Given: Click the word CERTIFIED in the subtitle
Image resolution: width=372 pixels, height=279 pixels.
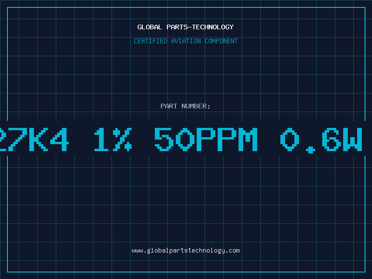Looking at the screenshot, I should tap(150, 41).
